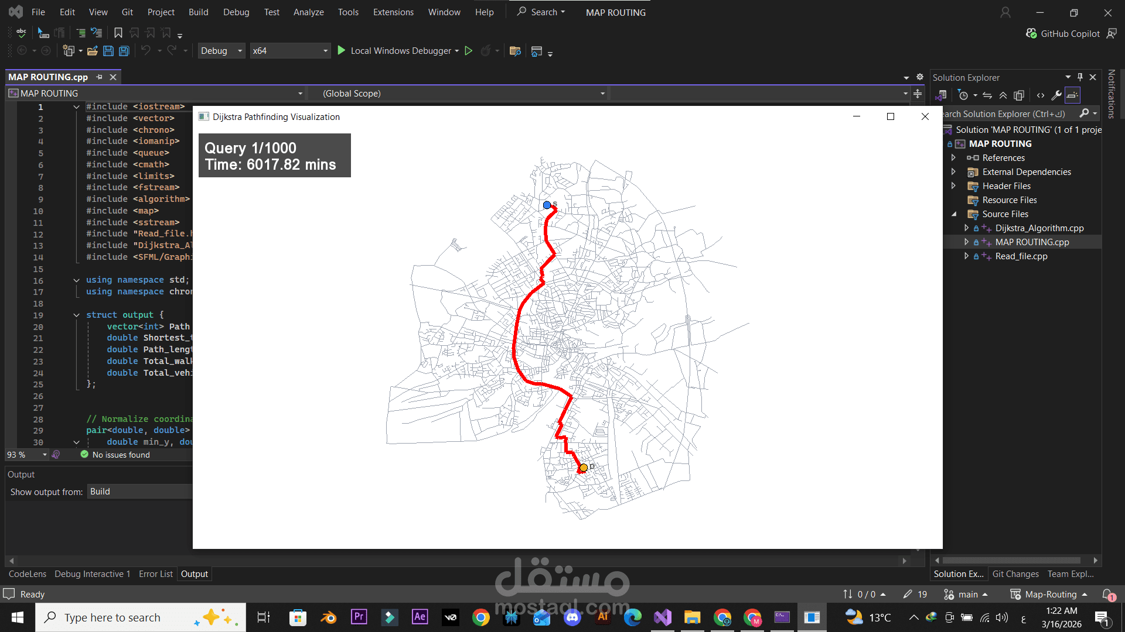This screenshot has width=1125, height=632.
Task: Toggle the Solution Explorer auto-hide pin
Action: (1080, 77)
